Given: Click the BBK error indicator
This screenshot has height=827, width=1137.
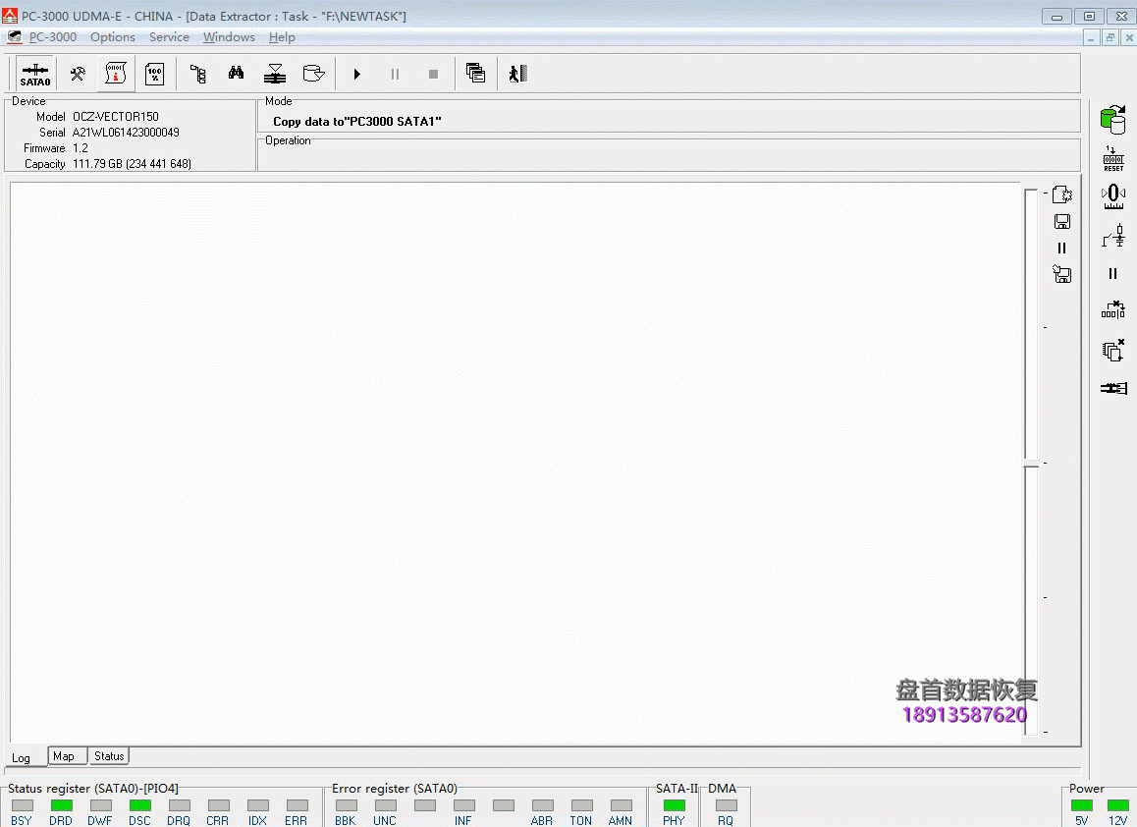Looking at the screenshot, I should click(x=347, y=805).
